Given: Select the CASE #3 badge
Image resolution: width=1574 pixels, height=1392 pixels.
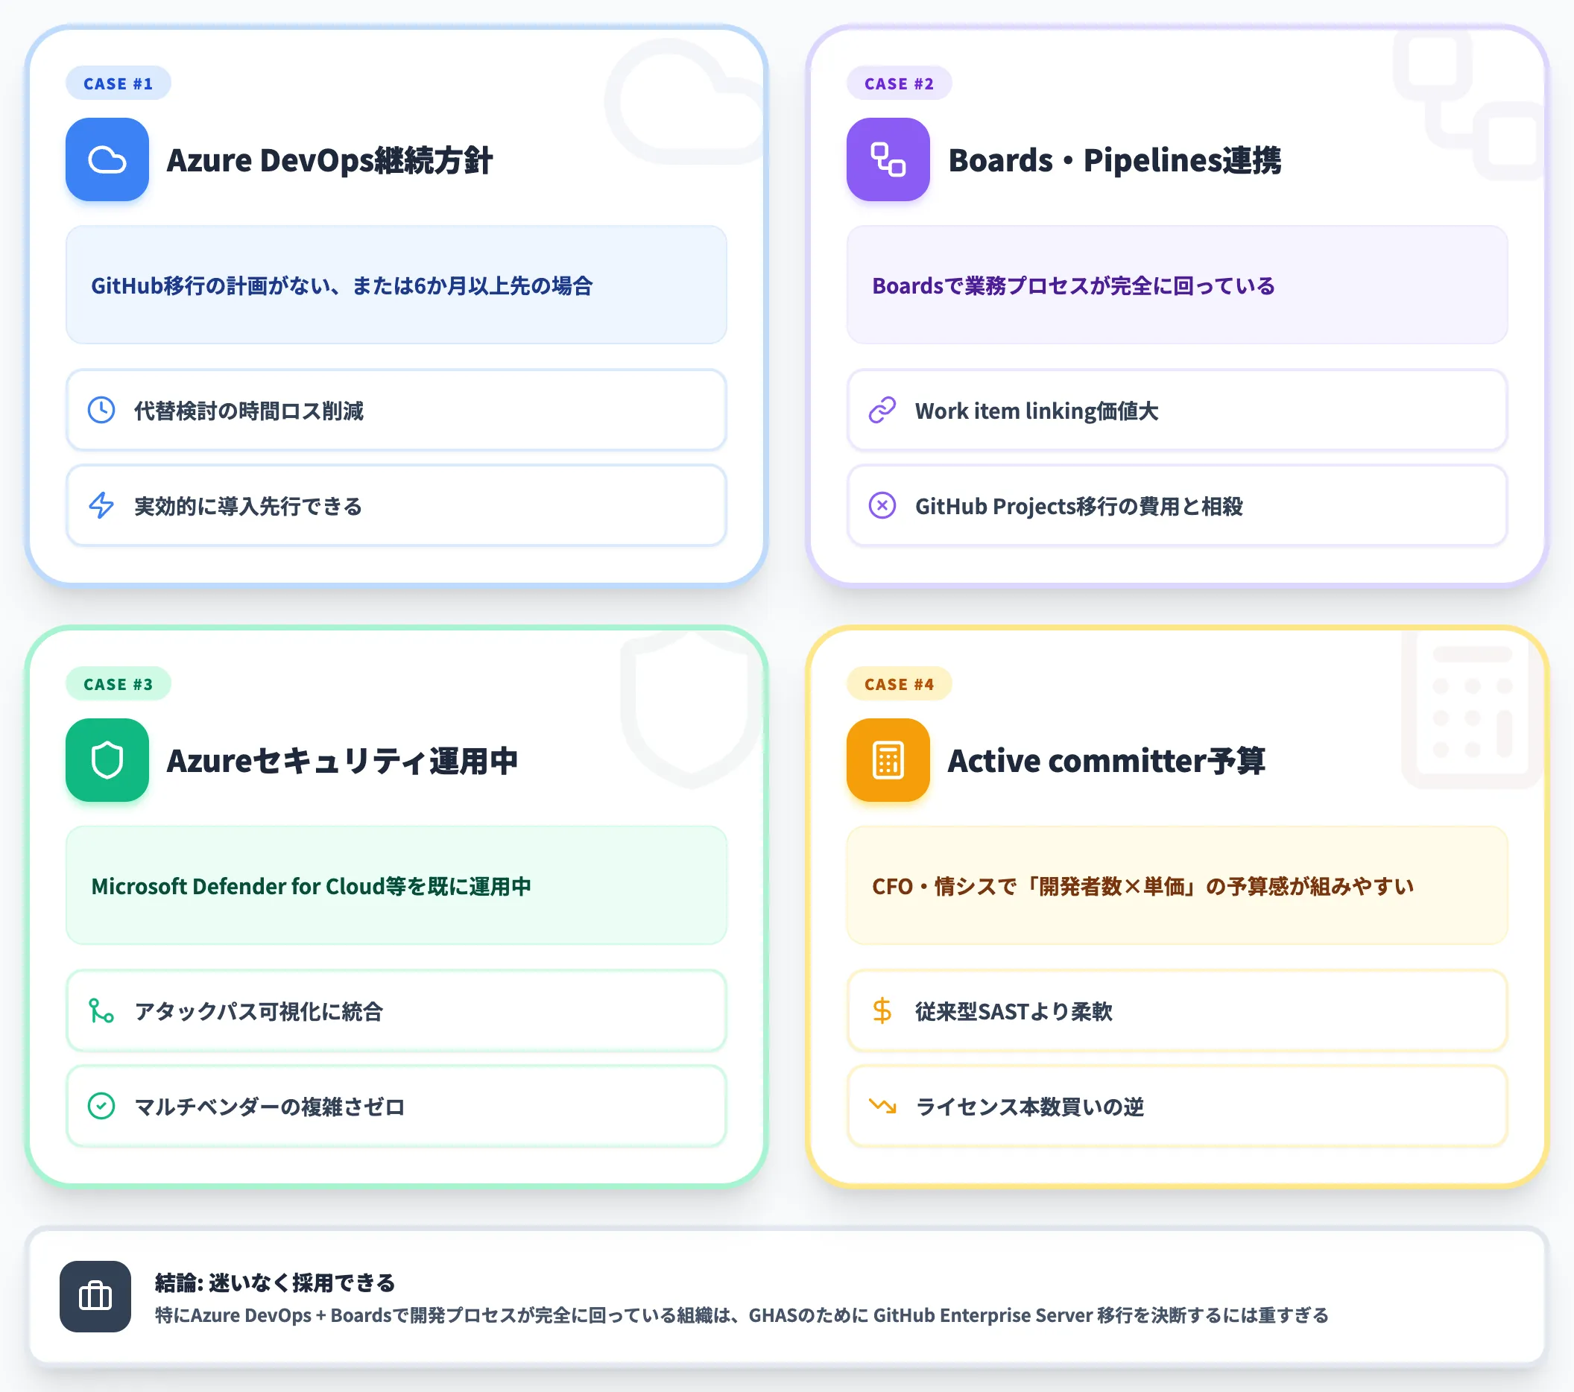Looking at the screenshot, I should point(118,683).
